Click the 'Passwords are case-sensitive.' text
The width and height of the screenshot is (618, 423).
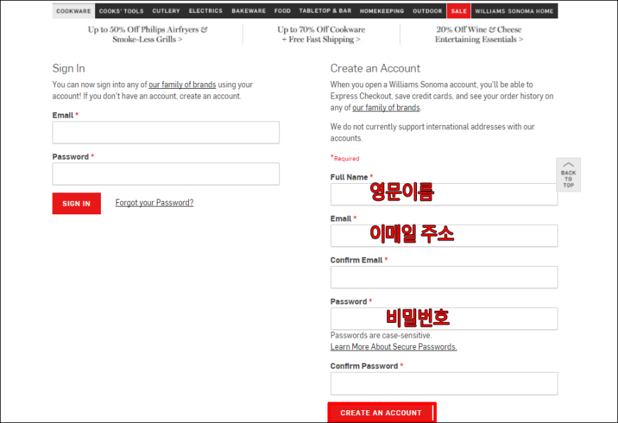pos(381,335)
